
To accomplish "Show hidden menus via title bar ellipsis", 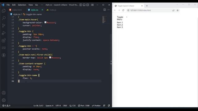I will [x=42, y=5].
